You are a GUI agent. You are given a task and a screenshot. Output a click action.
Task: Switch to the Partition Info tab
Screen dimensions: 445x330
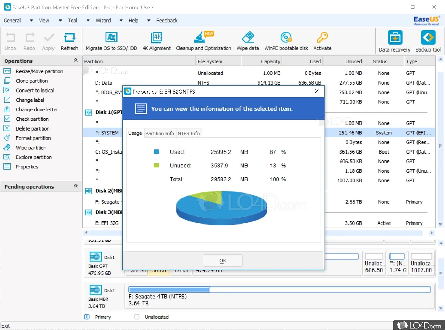[x=160, y=133]
